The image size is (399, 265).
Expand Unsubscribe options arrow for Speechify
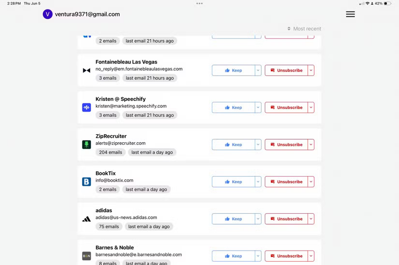311,107
